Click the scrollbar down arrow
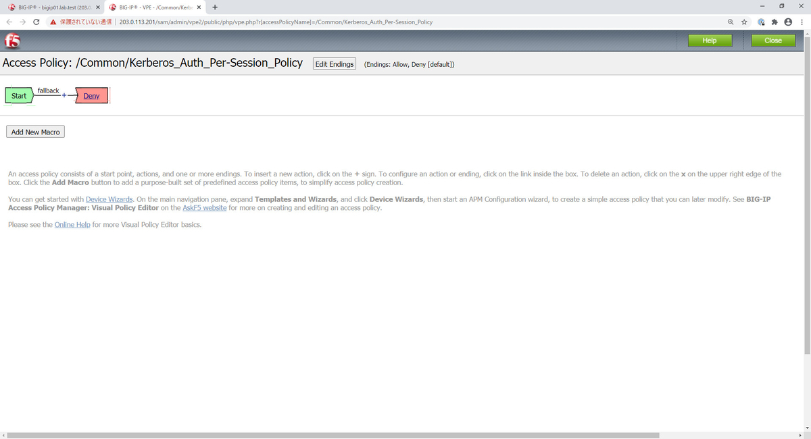 [807, 428]
